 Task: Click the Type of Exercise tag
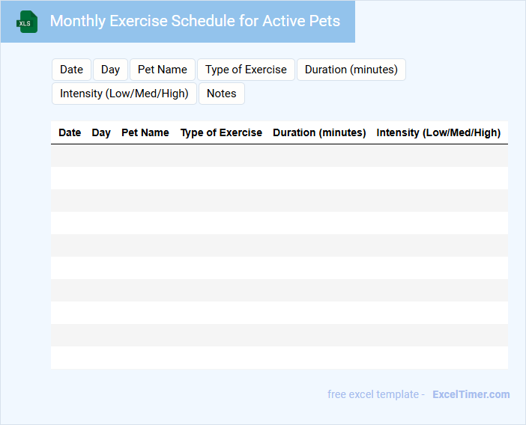coord(246,70)
